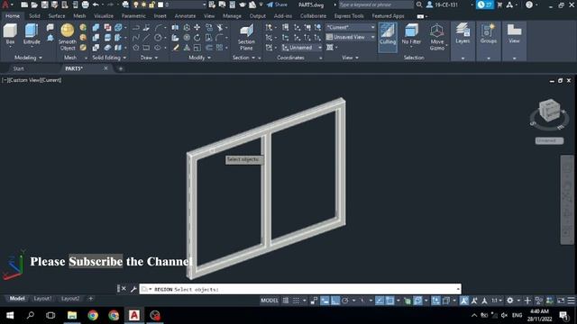Activate the Extrude tool
Screen dimensions: 577x324
click(32, 34)
